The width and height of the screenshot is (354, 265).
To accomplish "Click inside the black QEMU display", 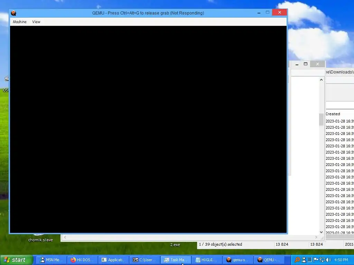I will point(148,129).
